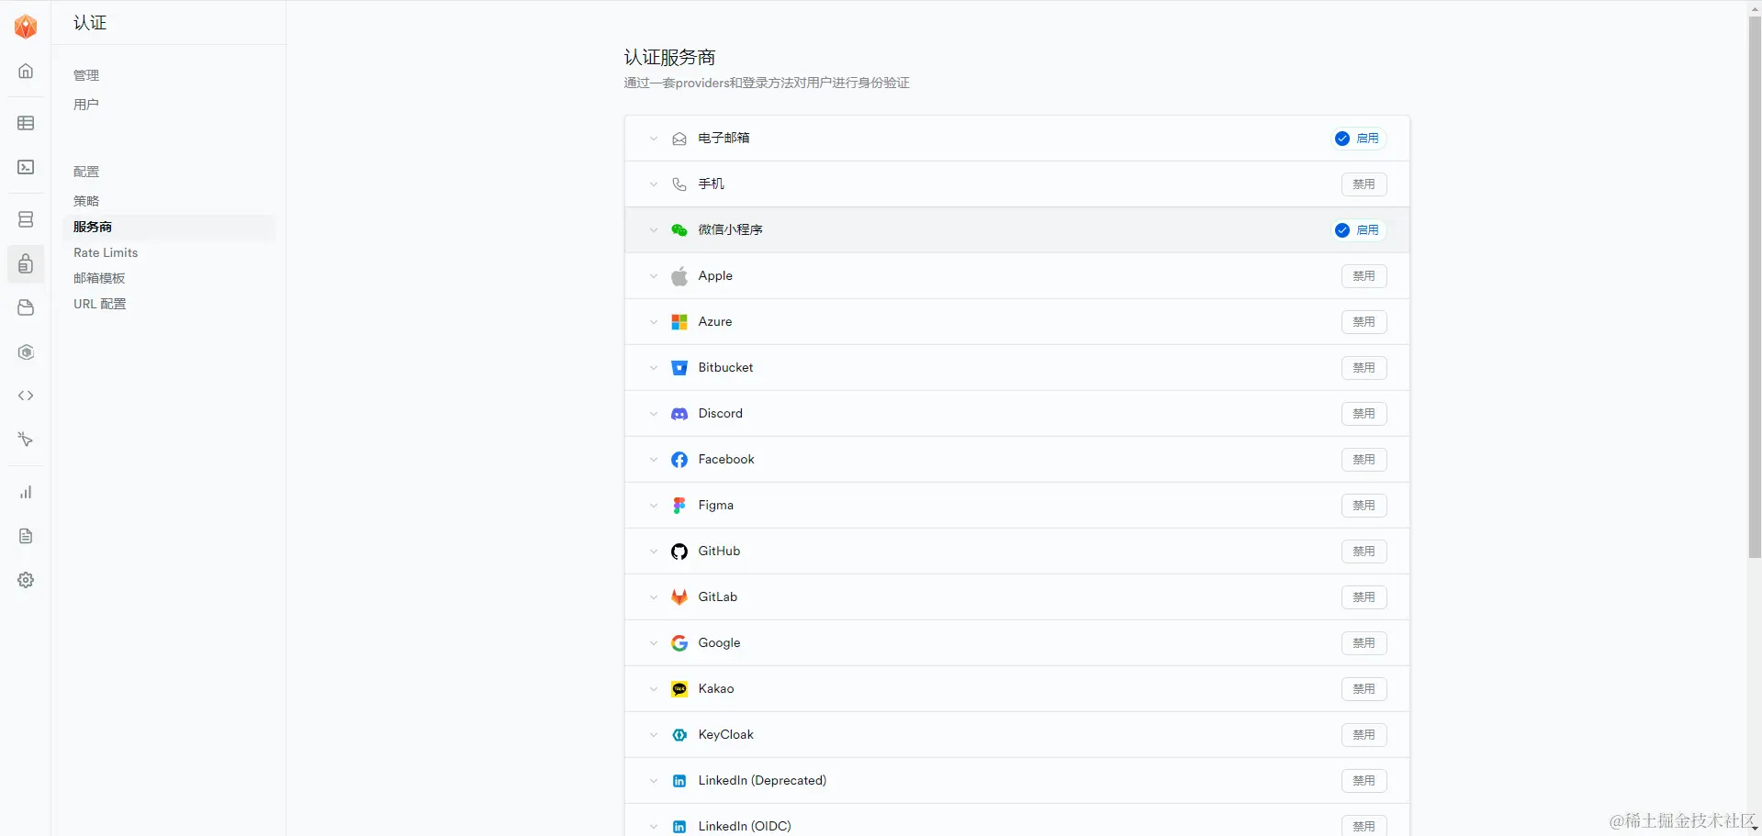
Task: Click the Figma logo icon
Action: (679, 506)
